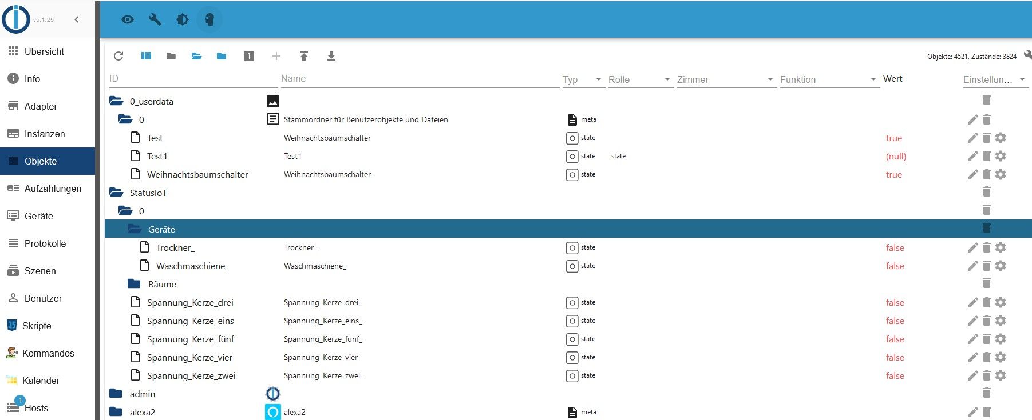
Task: Edit the Test object with pencil icon
Action: tap(972, 138)
